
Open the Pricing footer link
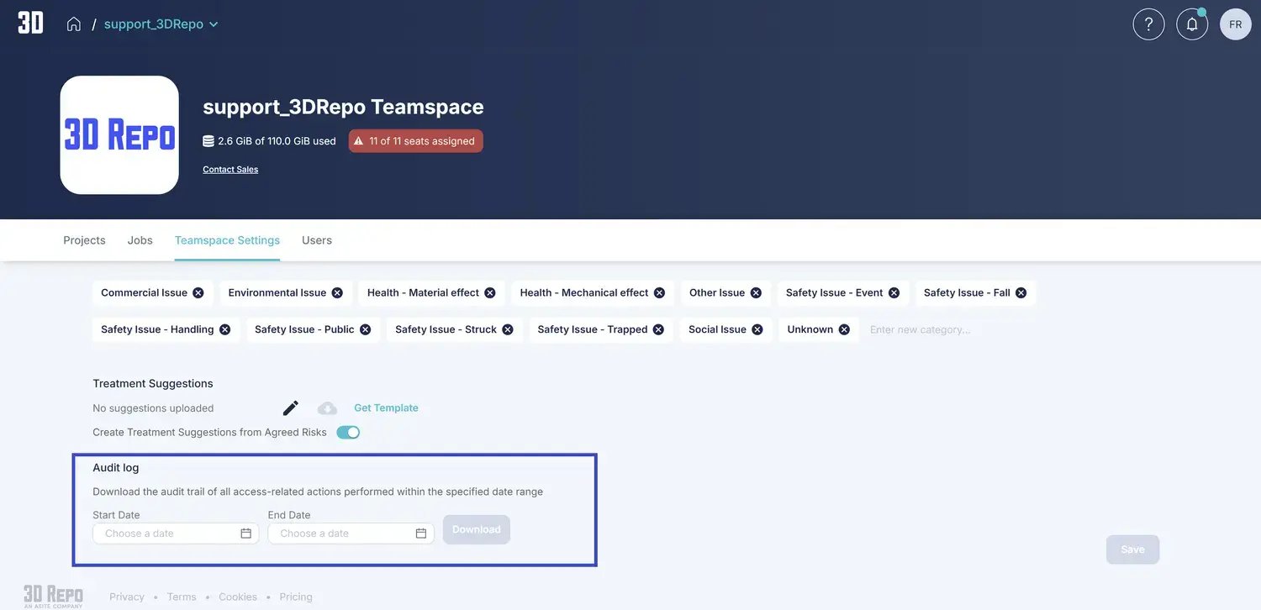pos(296,597)
